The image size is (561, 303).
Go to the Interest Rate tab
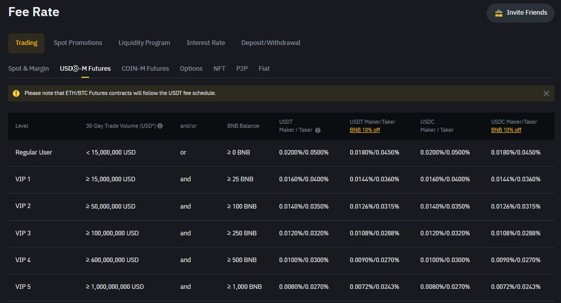click(206, 43)
